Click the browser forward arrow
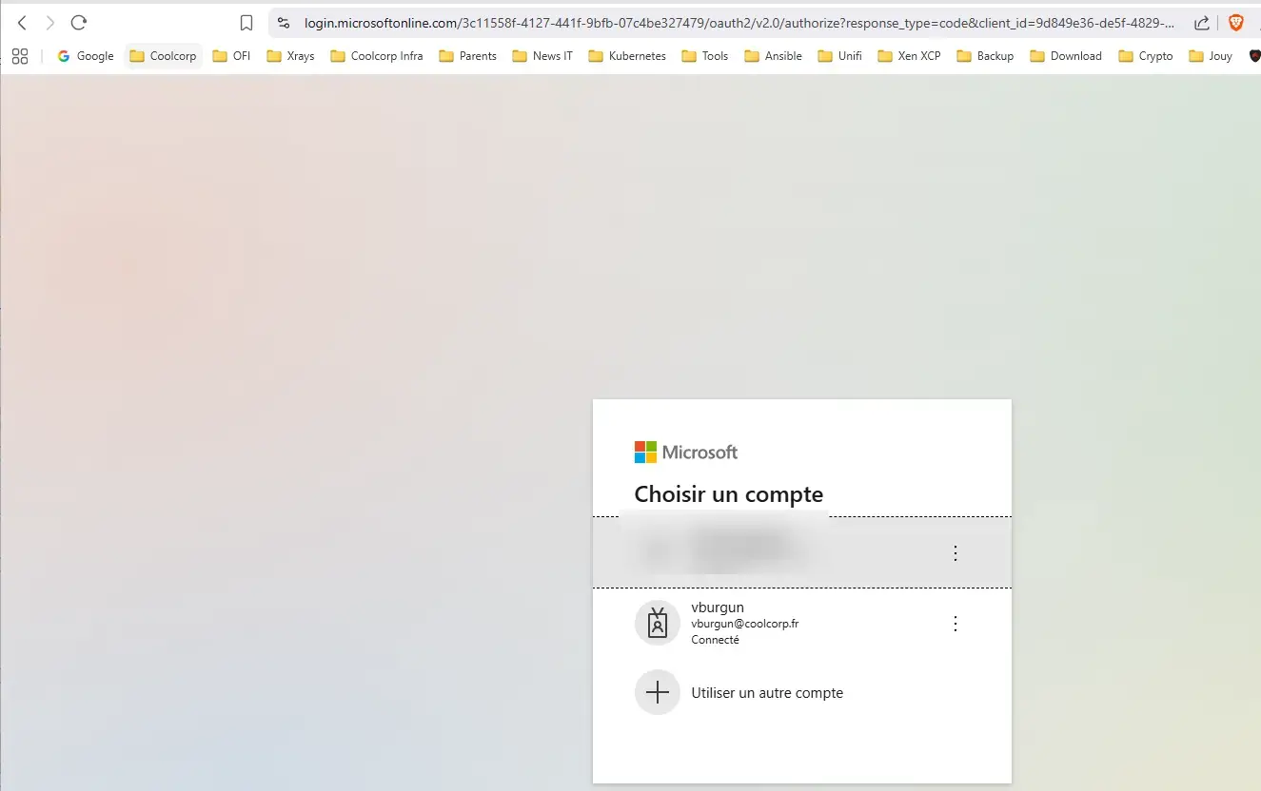1261x791 pixels. (x=50, y=23)
